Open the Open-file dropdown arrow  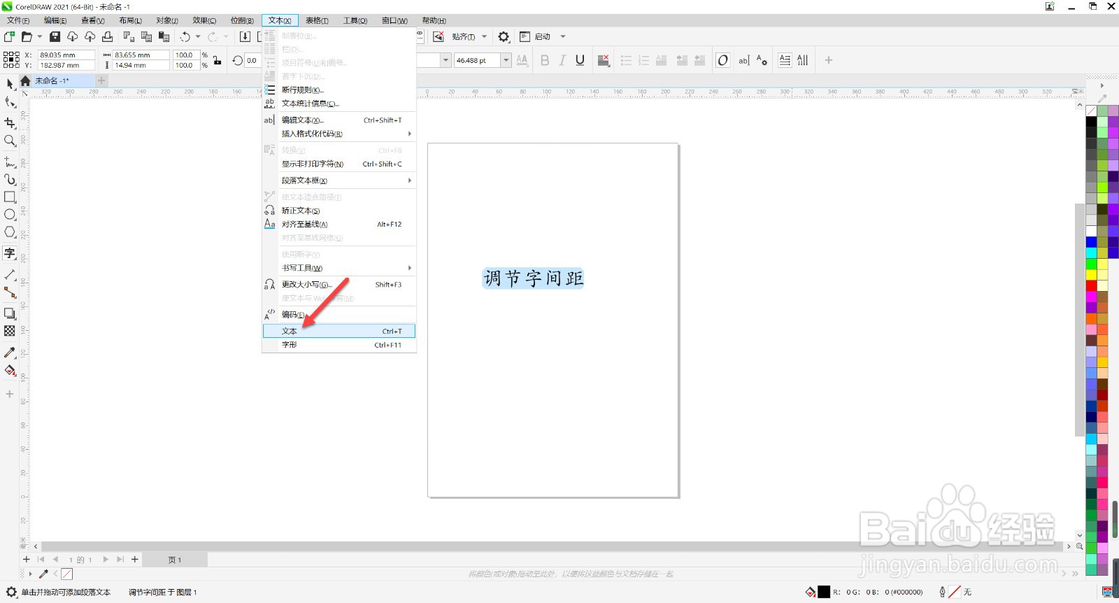pyautogui.click(x=39, y=36)
